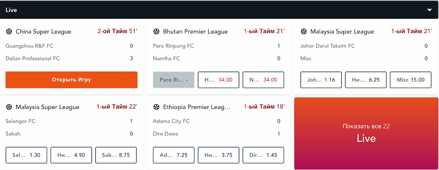Select draw odds 4.90 in Selangor match
Image resolution: width=439 pixels, height=170 pixels.
click(x=71, y=155)
